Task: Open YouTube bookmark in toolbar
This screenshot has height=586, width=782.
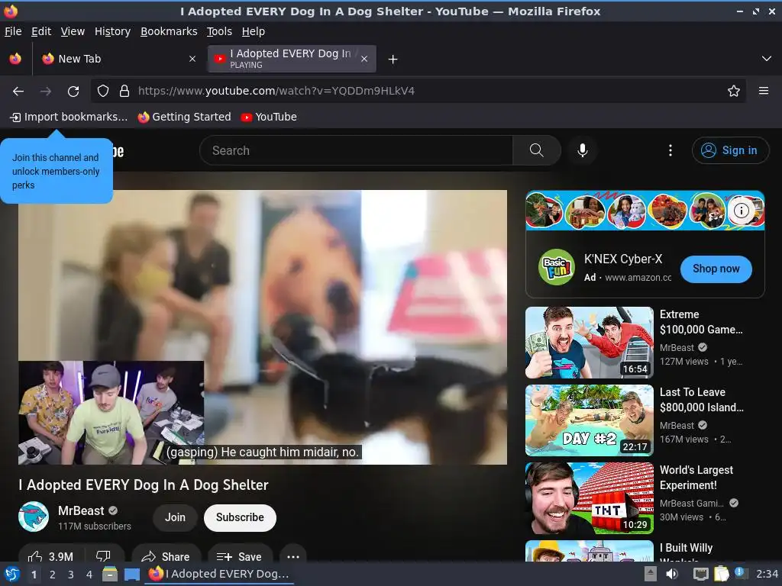Action: [x=269, y=117]
